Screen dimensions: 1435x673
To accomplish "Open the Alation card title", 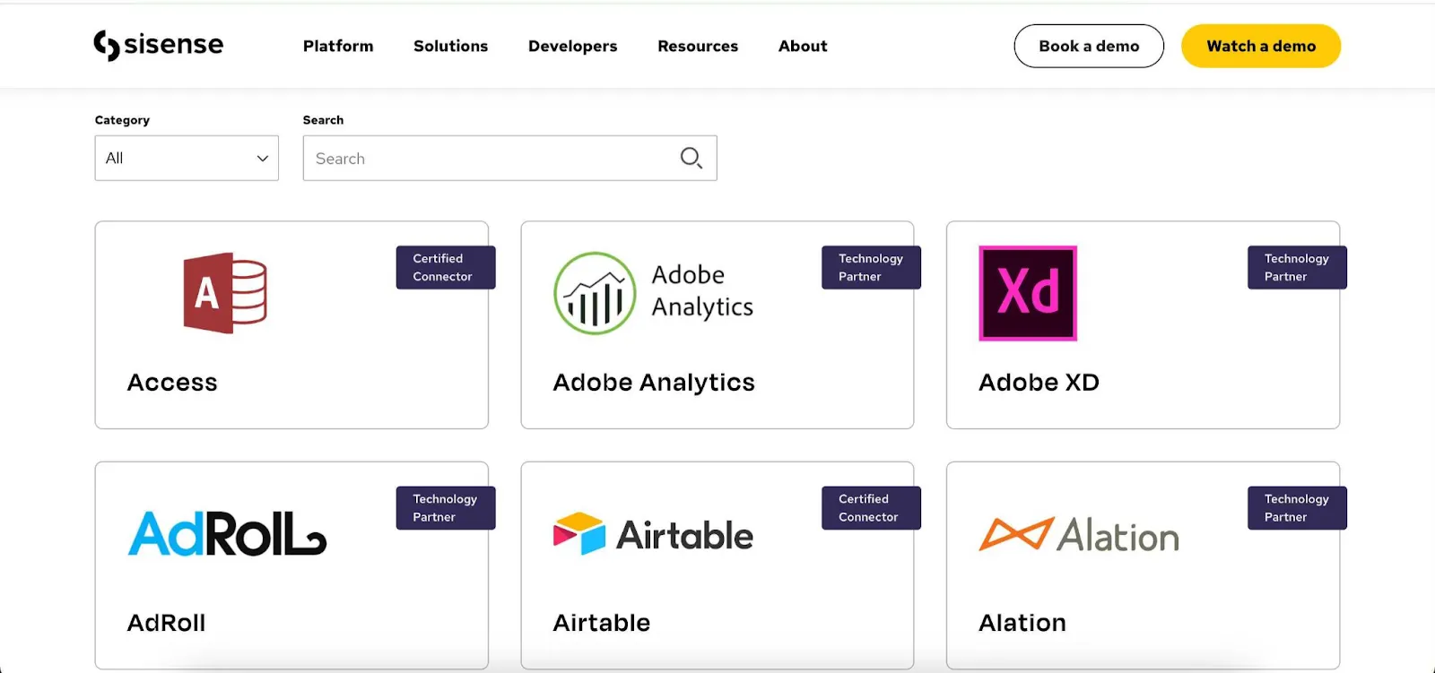I will [x=1022, y=623].
